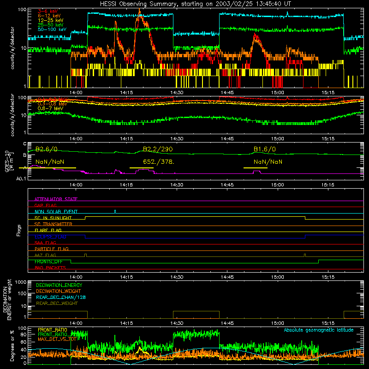This screenshot has width=369, height=369.
Task: Click the orange MAX_DET_VS_TOT legend label
Action: pos(57,339)
